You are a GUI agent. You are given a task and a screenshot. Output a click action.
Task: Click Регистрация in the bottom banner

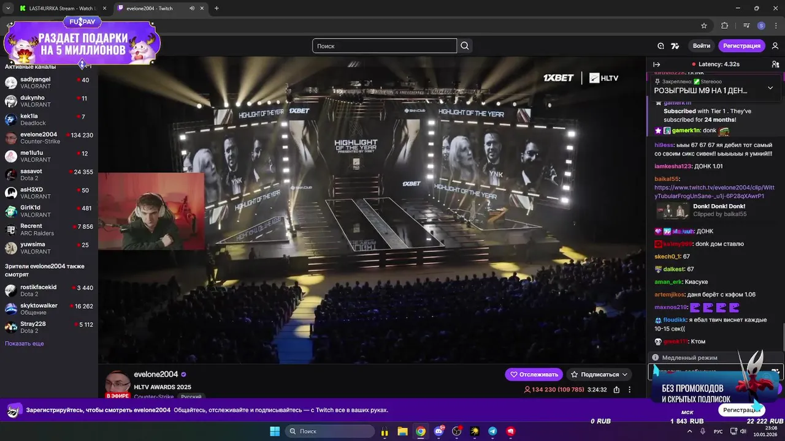tap(741, 410)
